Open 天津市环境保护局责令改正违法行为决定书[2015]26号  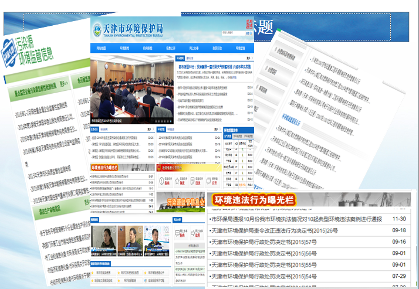[275, 231]
